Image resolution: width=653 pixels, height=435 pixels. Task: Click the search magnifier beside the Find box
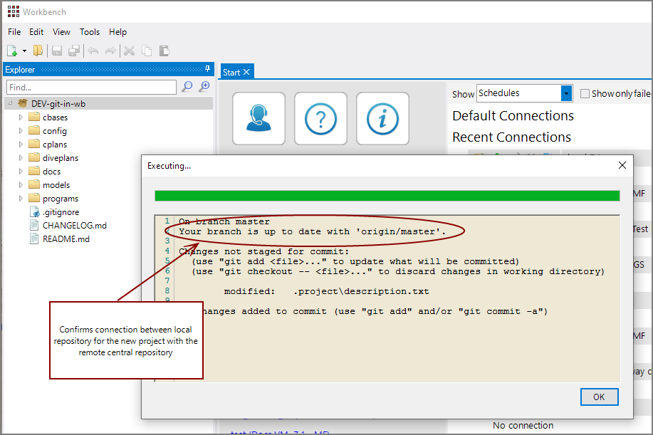[186, 86]
